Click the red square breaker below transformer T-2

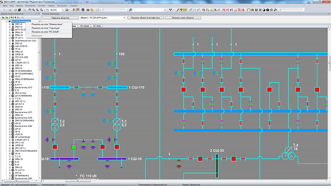(x=55, y=147)
